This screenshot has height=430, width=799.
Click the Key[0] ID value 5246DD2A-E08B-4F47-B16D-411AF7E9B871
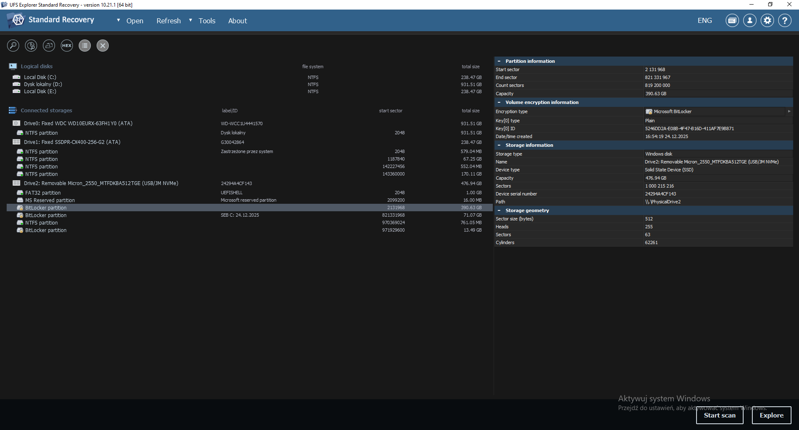point(689,129)
